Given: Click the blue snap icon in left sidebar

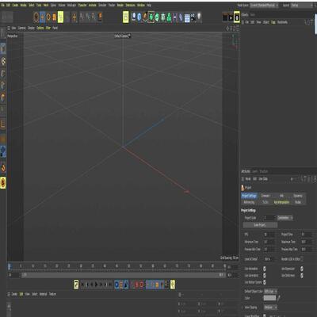Looking at the screenshot, I should point(3,151).
